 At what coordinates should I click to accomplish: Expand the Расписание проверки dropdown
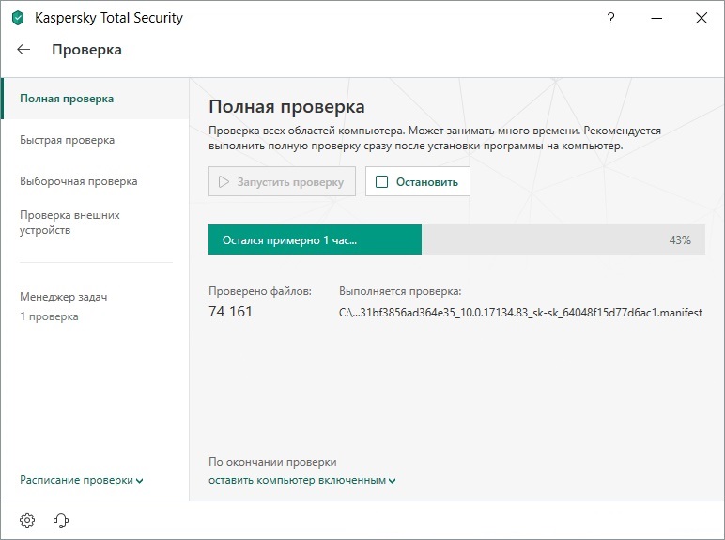(77, 480)
